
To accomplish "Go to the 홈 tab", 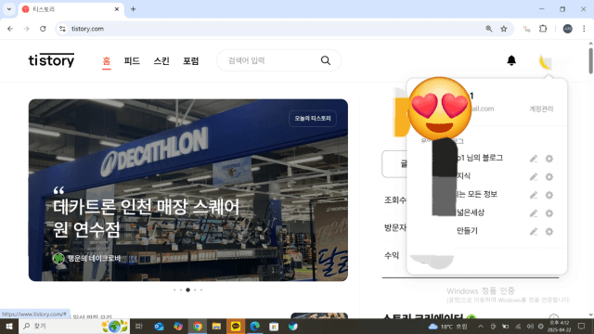I will pyautogui.click(x=107, y=61).
